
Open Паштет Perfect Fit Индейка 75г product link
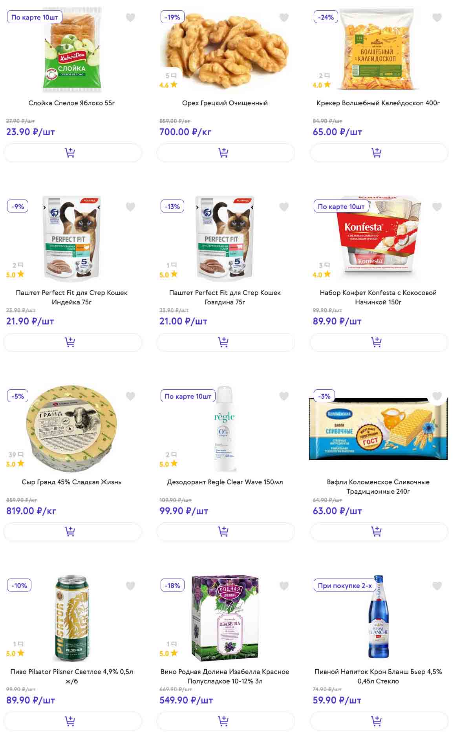71,297
